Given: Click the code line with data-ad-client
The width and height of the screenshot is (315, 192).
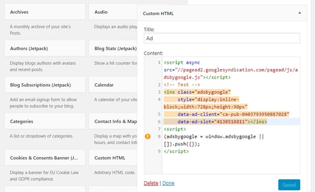Looking at the screenshot, I should 233,114.
